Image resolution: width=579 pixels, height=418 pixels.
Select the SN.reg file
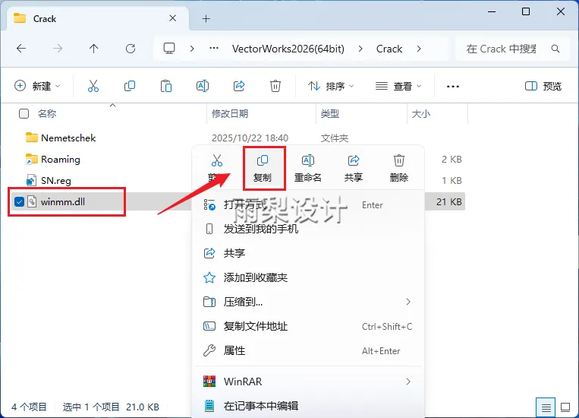coord(55,181)
